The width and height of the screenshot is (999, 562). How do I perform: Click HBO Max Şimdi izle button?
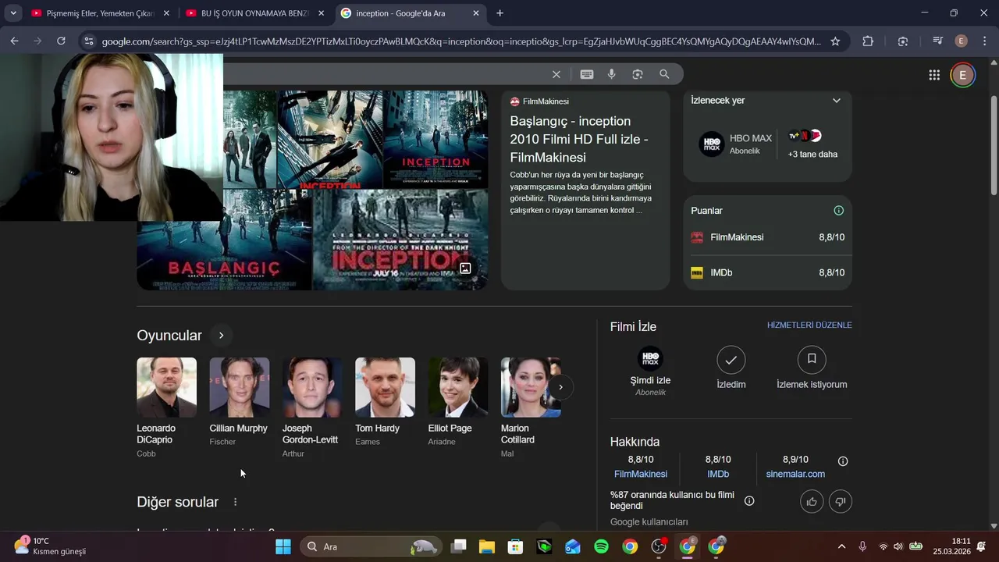click(650, 371)
